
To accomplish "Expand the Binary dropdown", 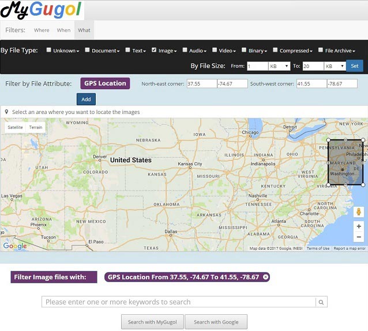I will [x=258, y=51].
